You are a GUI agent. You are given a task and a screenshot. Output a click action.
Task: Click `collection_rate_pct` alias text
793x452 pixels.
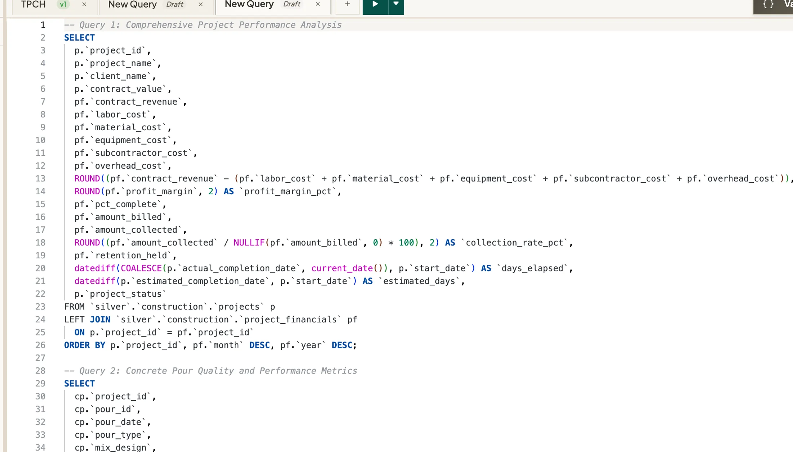[514, 243]
